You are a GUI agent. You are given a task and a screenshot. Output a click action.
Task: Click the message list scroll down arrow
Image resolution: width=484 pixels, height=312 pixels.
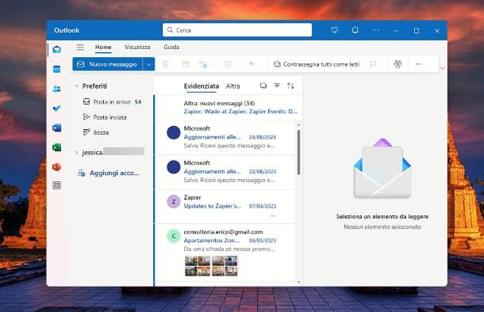[298, 282]
